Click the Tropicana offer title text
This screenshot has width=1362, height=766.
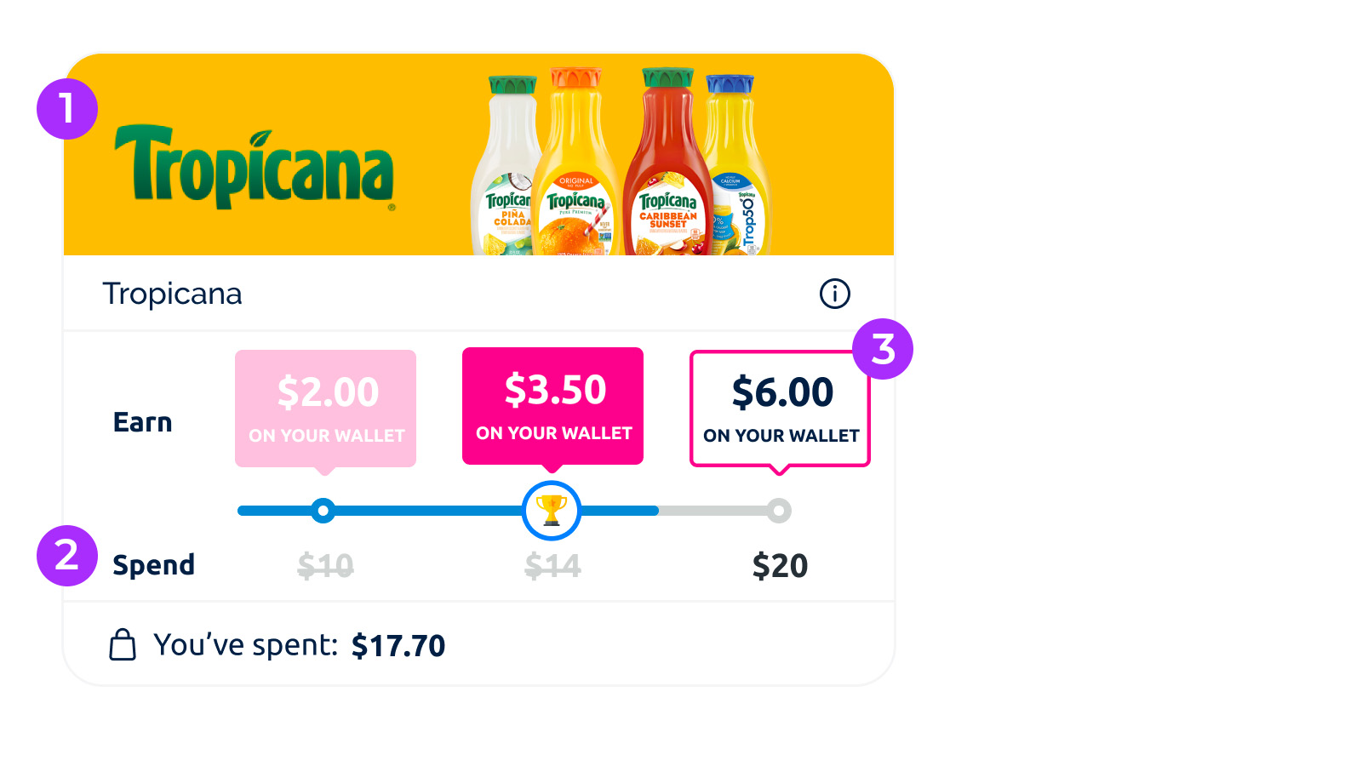(x=172, y=294)
